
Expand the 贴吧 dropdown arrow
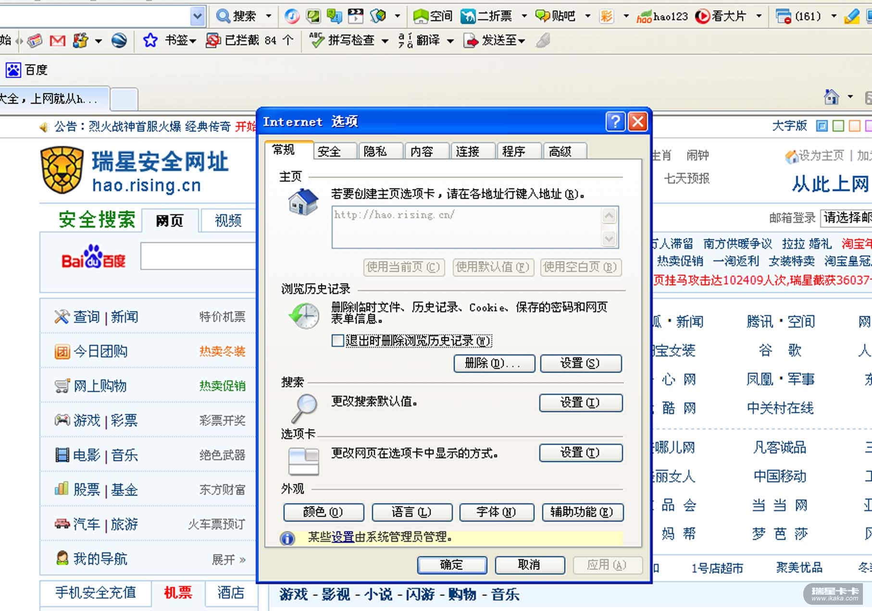click(587, 16)
